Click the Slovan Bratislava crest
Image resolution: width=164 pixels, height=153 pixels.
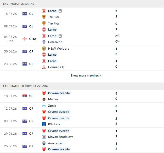(44, 137)
